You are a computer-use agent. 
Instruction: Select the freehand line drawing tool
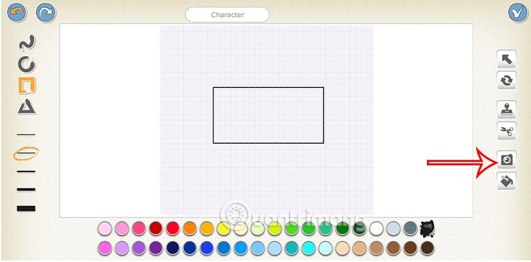(27, 43)
